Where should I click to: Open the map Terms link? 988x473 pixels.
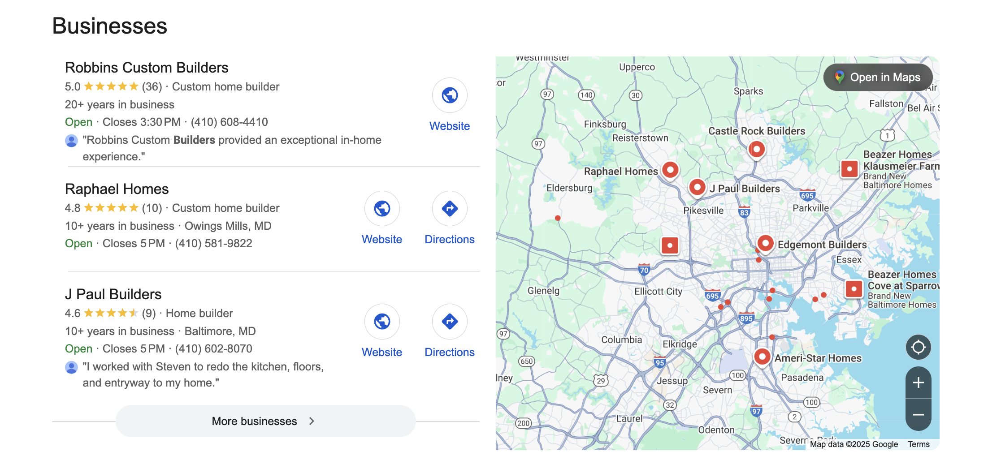(x=919, y=444)
